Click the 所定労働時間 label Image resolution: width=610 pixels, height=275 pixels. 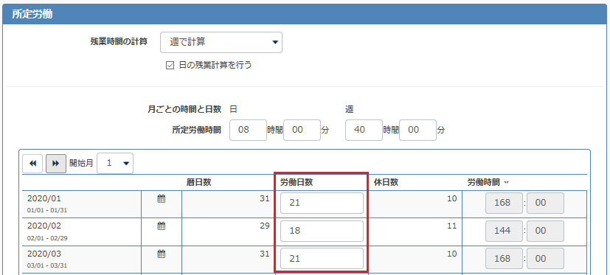196,130
